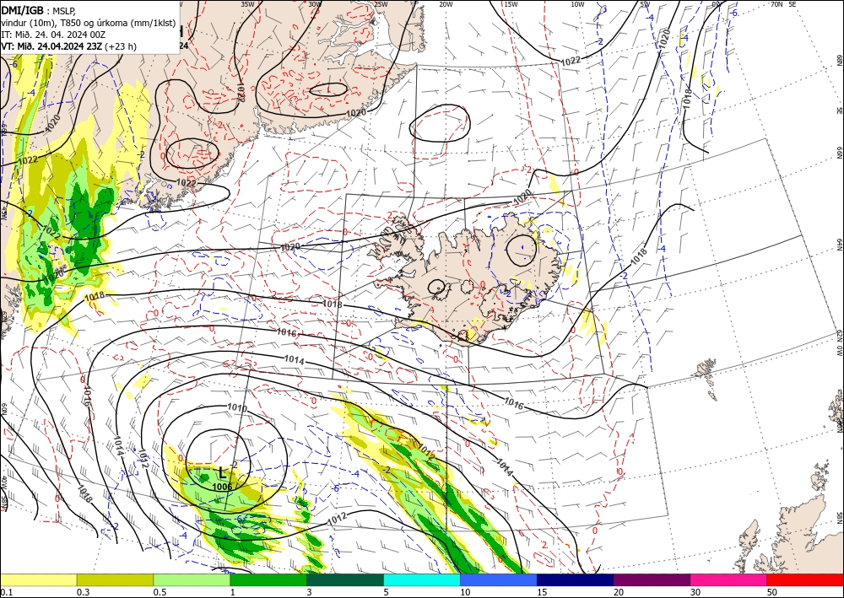Click the 25W longitude label
844x598 pixels.
coord(381,4)
